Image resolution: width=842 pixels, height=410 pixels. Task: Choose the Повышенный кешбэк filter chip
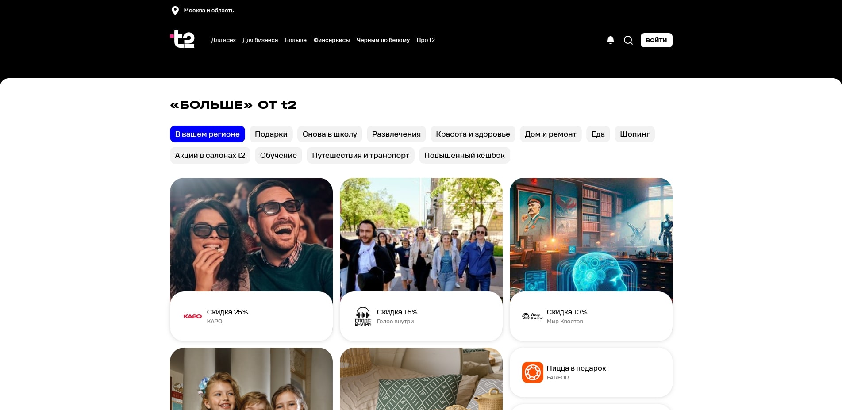pyautogui.click(x=464, y=155)
